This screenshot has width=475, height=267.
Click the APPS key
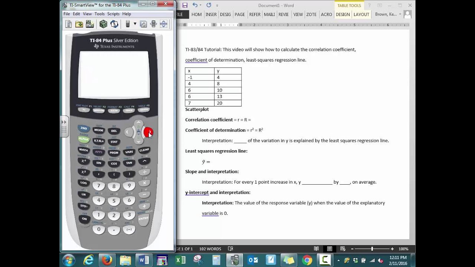(99, 152)
